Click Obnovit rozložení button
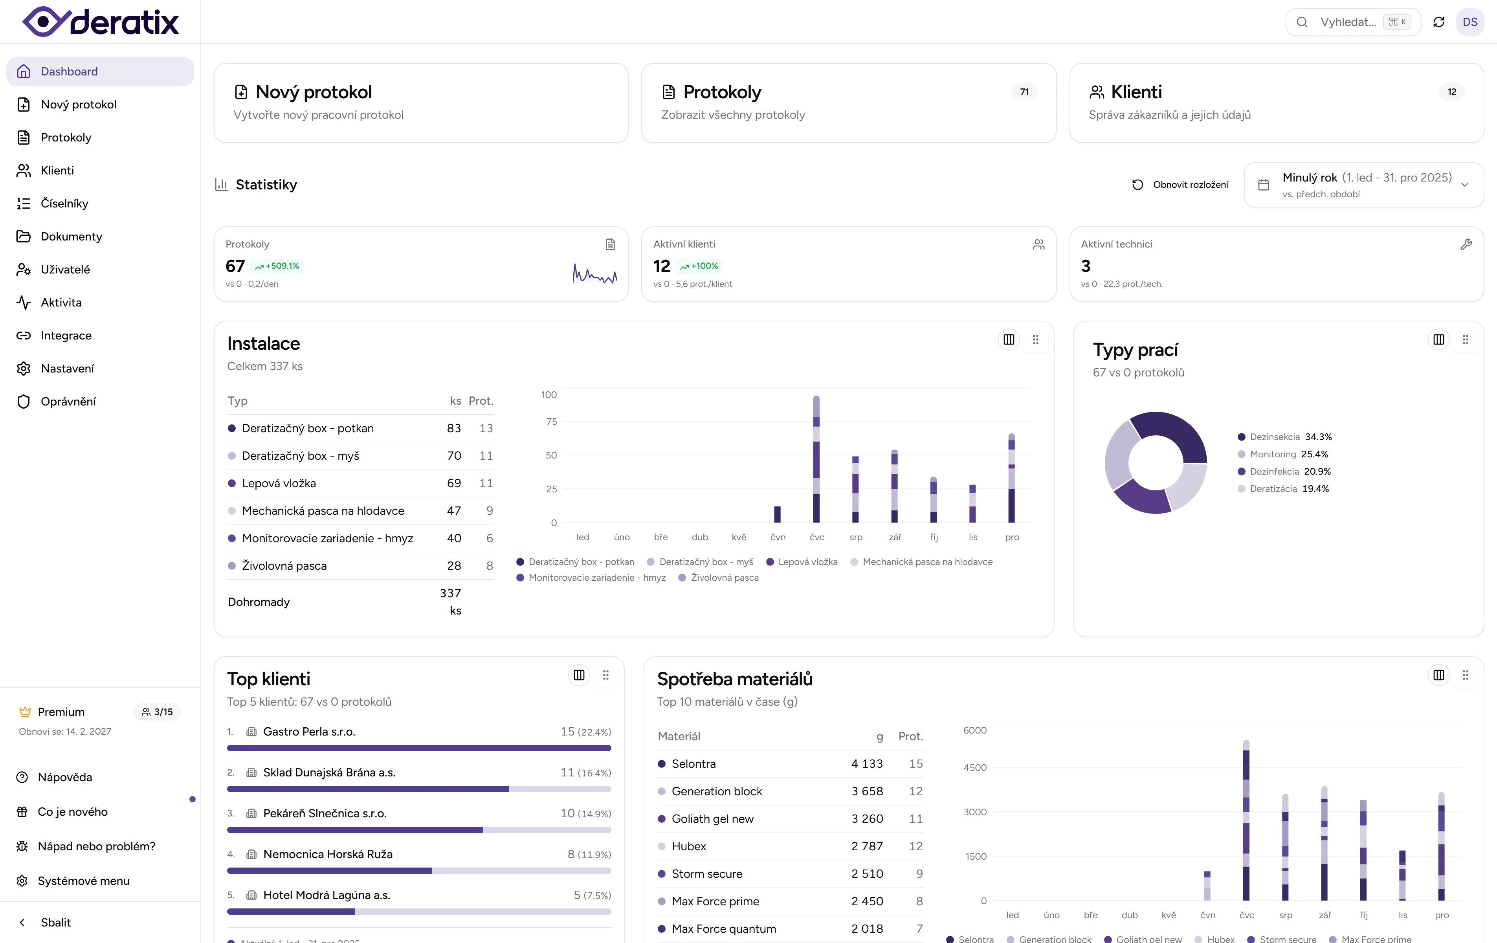This screenshot has height=943, width=1497. (1180, 185)
